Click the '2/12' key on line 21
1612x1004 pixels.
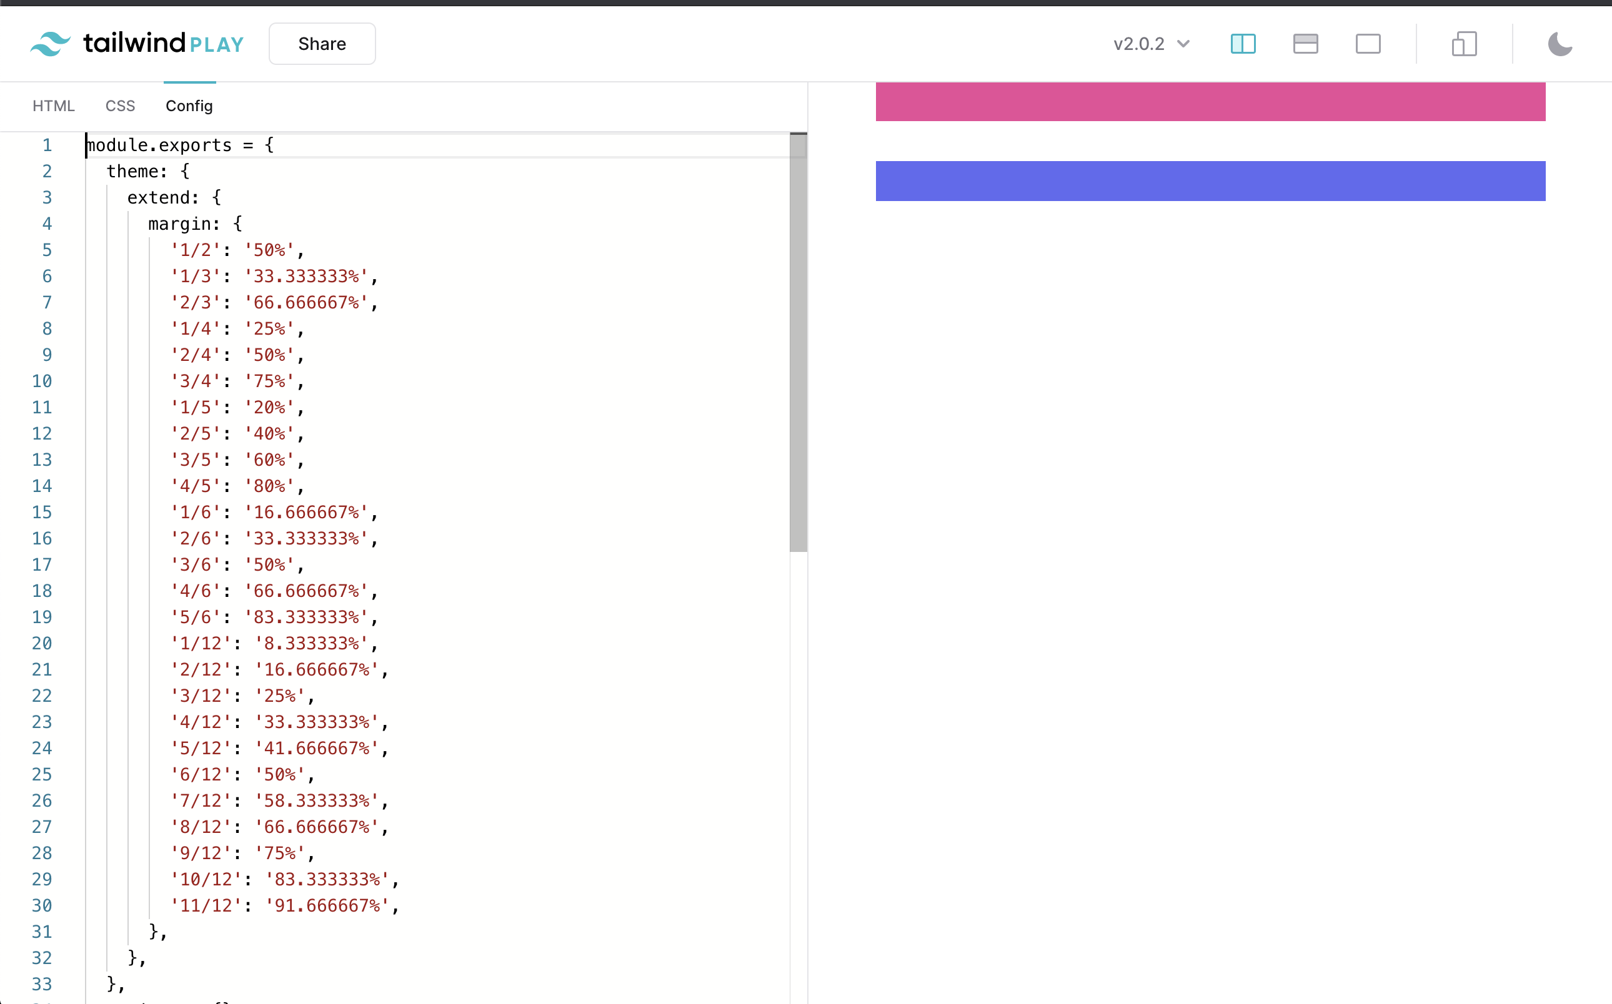[x=201, y=670]
